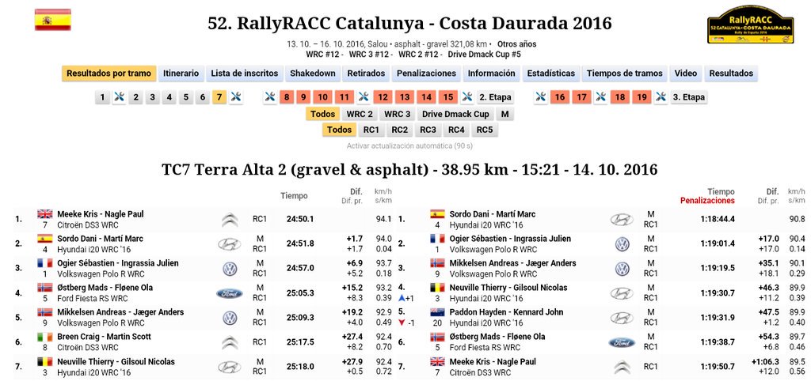
Task: Filter by class RC3
Action: point(428,130)
